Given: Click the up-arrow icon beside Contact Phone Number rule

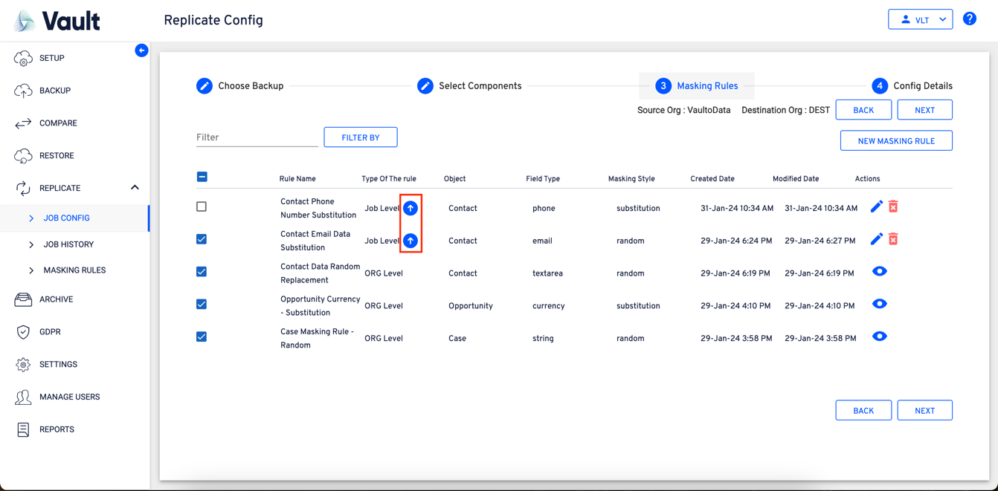Looking at the screenshot, I should [x=411, y=209].
